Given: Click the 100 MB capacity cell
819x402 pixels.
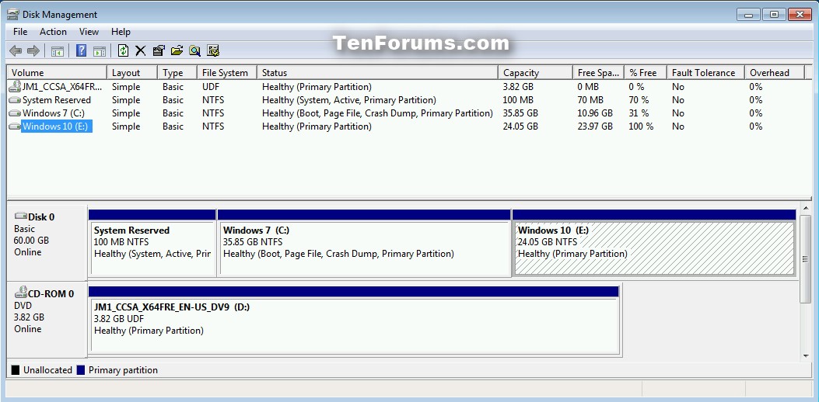Looking at the screenshot, I should pyautogui.click(x=518, y=100).
